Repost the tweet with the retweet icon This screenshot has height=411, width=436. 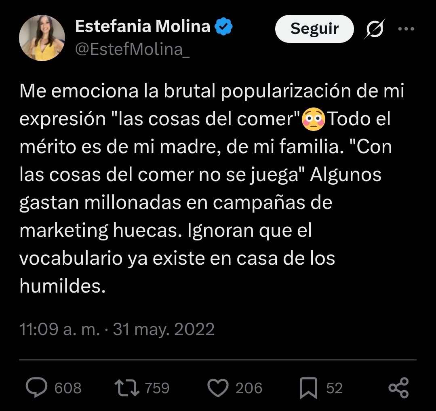point(127,388)
